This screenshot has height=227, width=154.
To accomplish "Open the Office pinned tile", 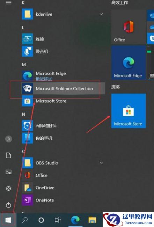I will [x=129, y=27].
